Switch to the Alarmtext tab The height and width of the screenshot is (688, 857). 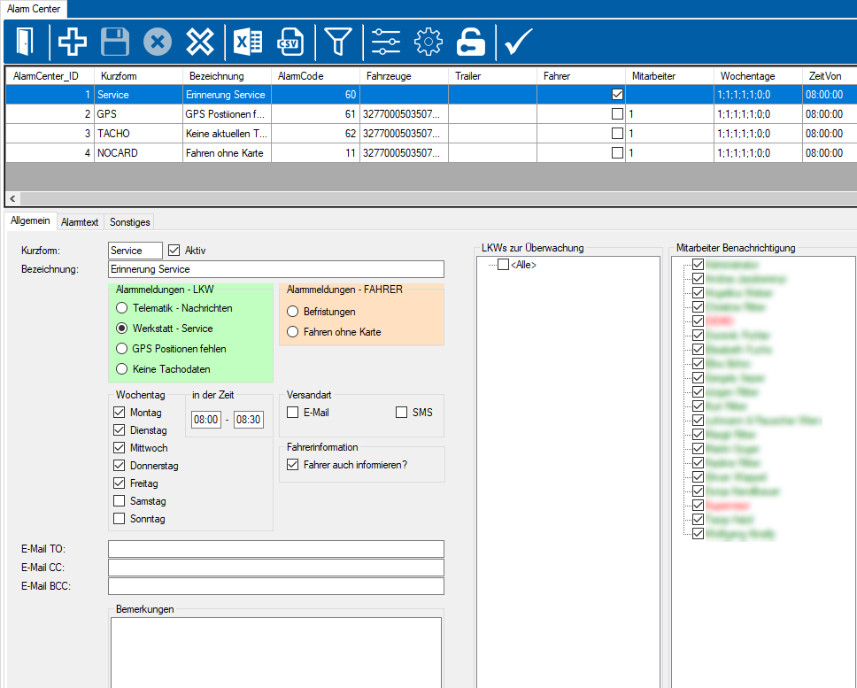80,221
